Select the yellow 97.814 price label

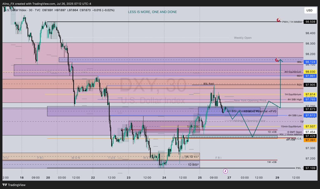pos(310,94)
